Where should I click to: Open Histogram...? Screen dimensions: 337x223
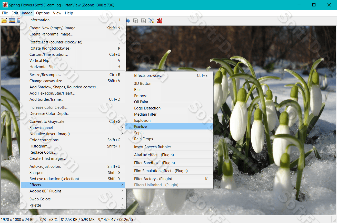click(73, 146)
